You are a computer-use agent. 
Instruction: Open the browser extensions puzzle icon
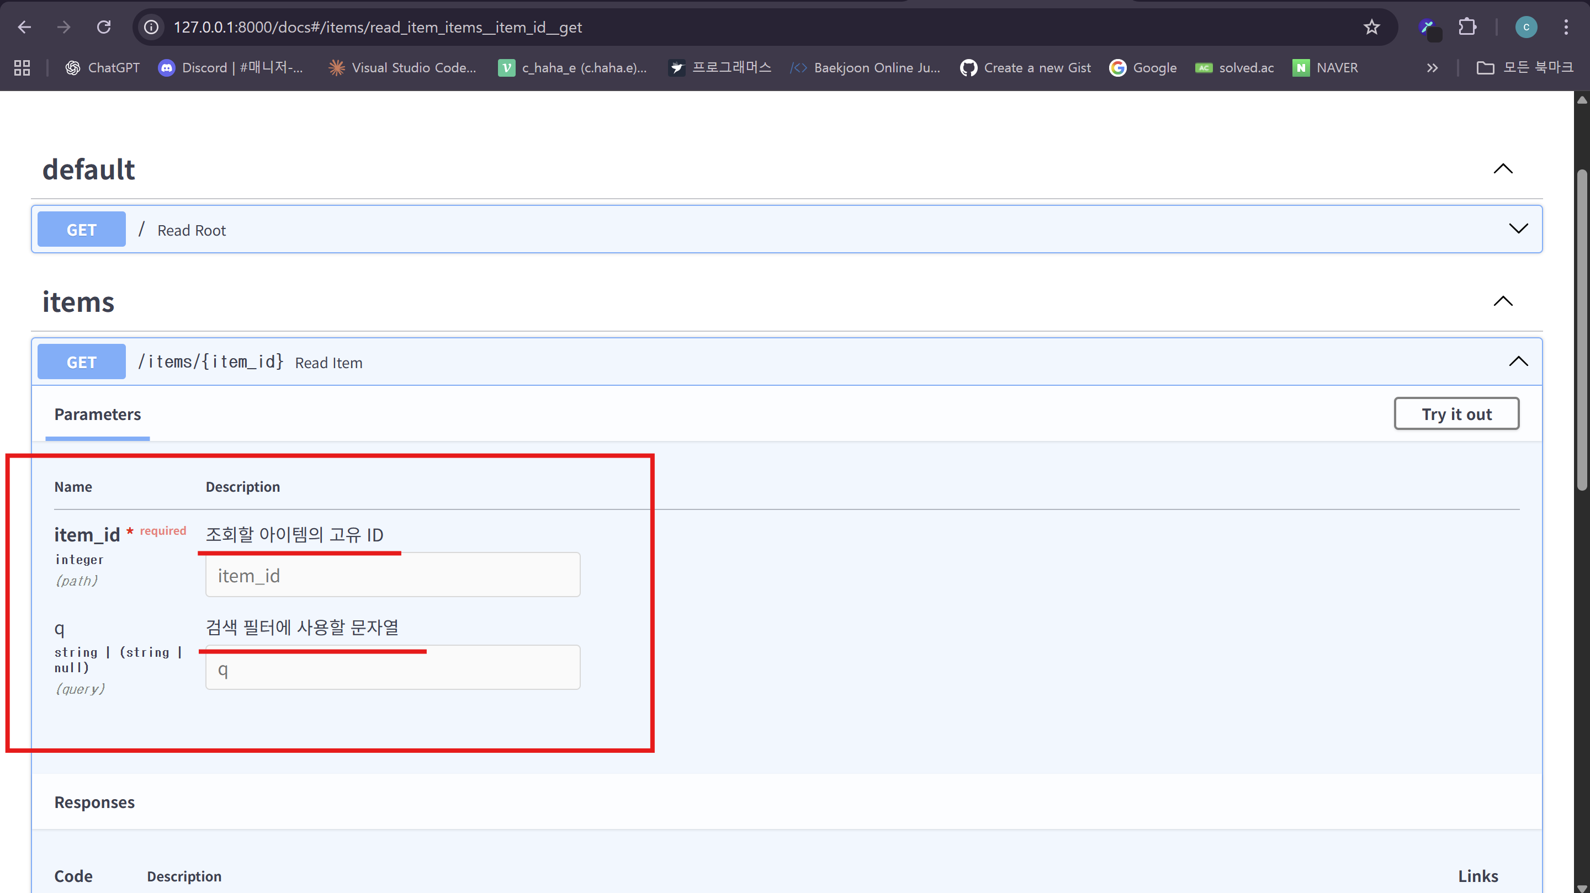[1467, 27]
